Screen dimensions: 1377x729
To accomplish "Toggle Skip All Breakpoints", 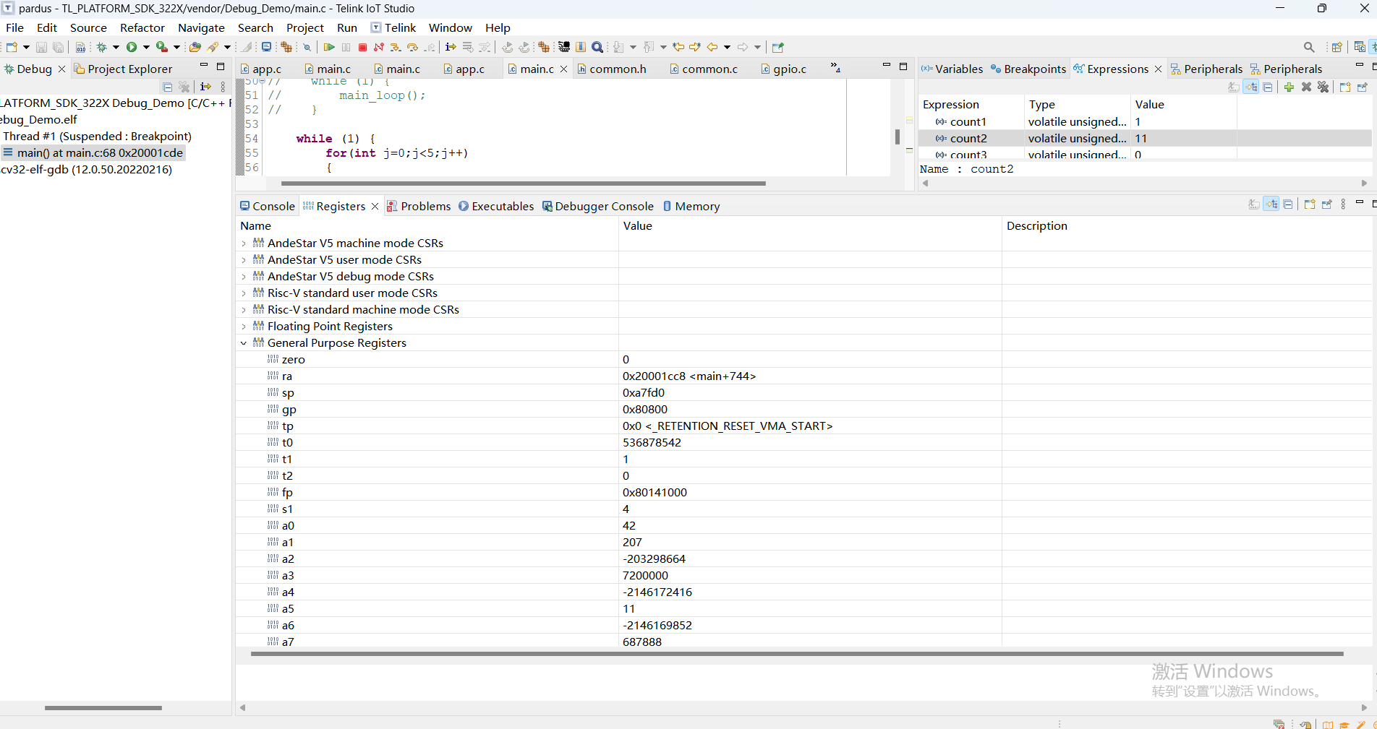I will (307, 47).
